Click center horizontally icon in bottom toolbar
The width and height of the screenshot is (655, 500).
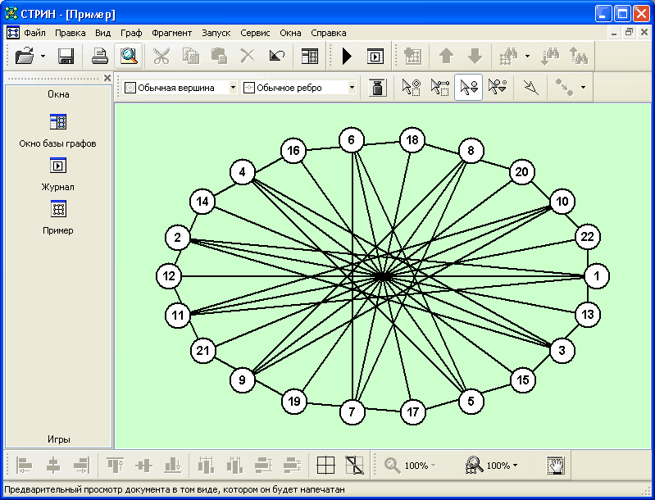click(53, 466)
